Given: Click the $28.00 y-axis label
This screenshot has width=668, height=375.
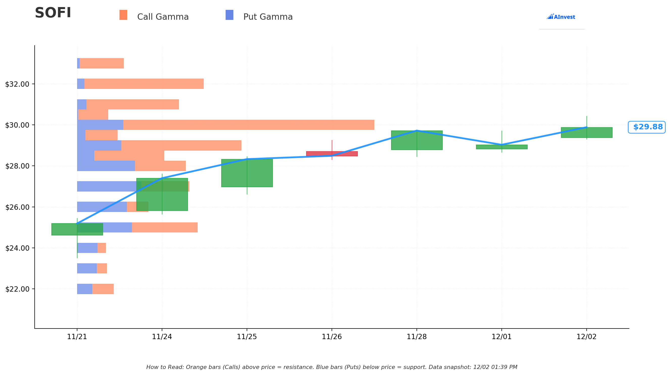Looking at the screenshot, I should 17,166.
